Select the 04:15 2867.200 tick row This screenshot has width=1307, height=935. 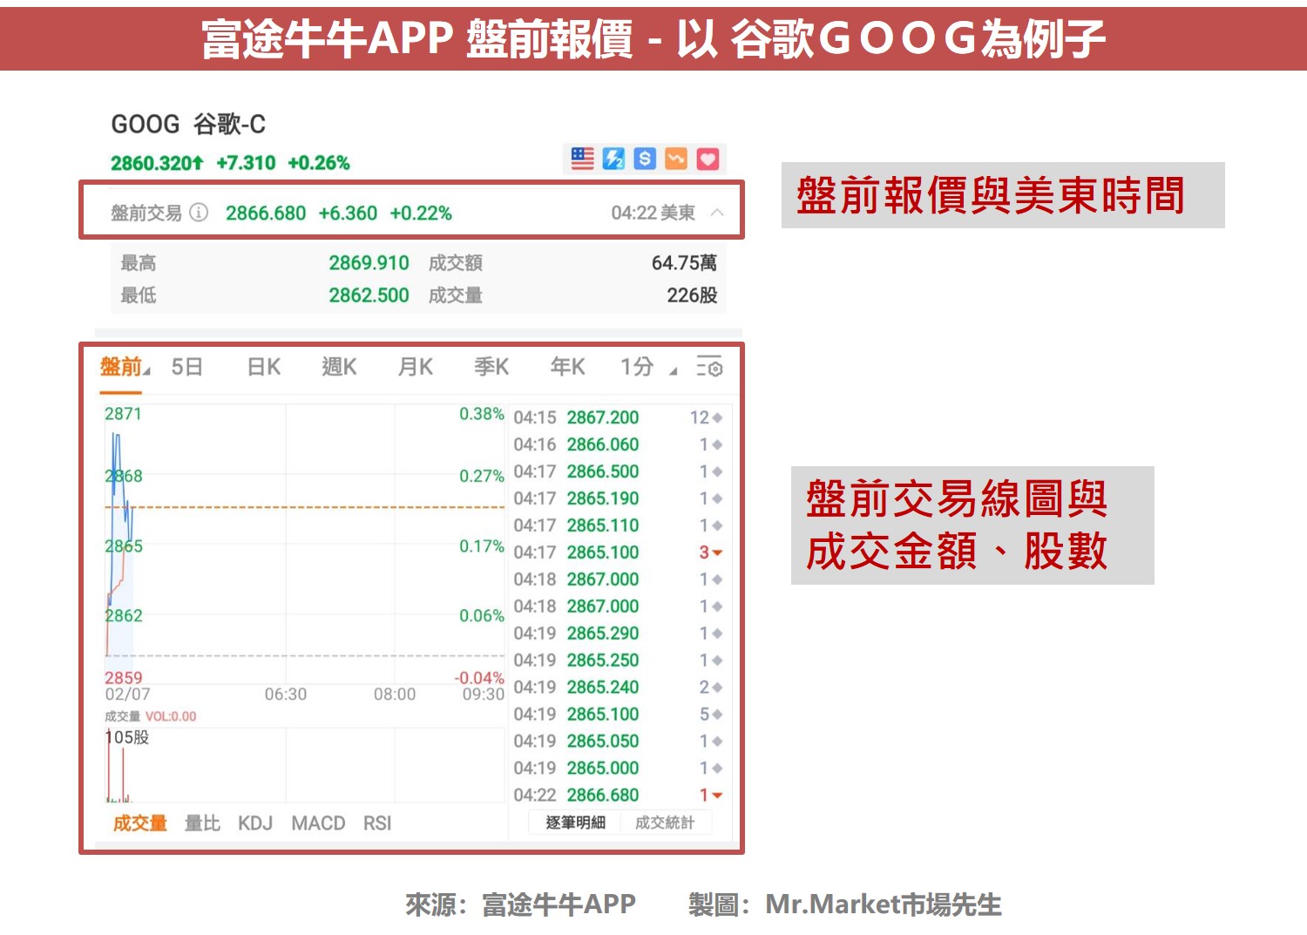tap(619, 417)
